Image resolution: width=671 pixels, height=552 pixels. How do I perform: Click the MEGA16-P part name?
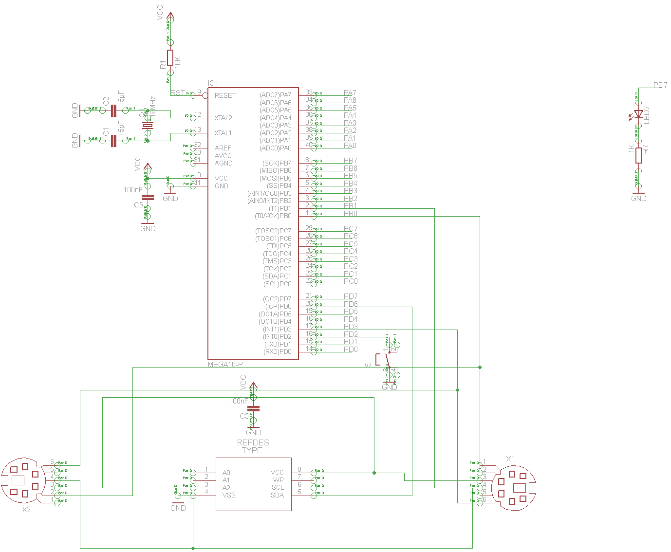coord(225,364)
